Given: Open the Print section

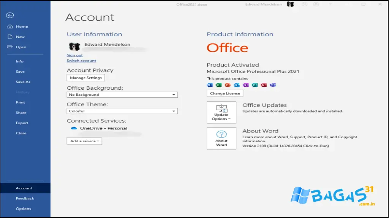Looking at the screenshot, I should point(20,102).
